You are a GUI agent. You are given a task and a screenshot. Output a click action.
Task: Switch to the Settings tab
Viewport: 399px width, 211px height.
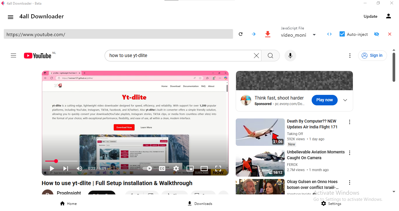(x=331, y=203)
